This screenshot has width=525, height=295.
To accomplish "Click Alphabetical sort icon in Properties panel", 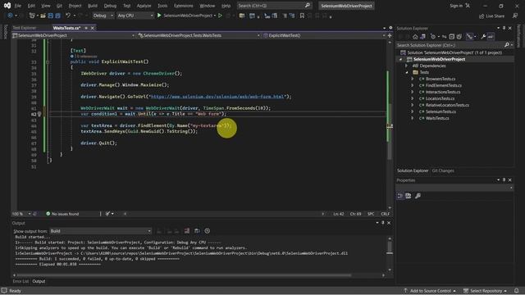I will pos(409,196).
